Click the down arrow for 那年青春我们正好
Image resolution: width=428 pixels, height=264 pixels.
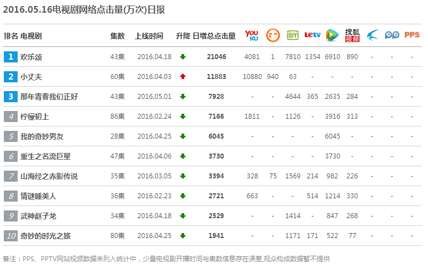coord(183,97)
